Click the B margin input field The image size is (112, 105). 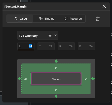tap(86, 46)
